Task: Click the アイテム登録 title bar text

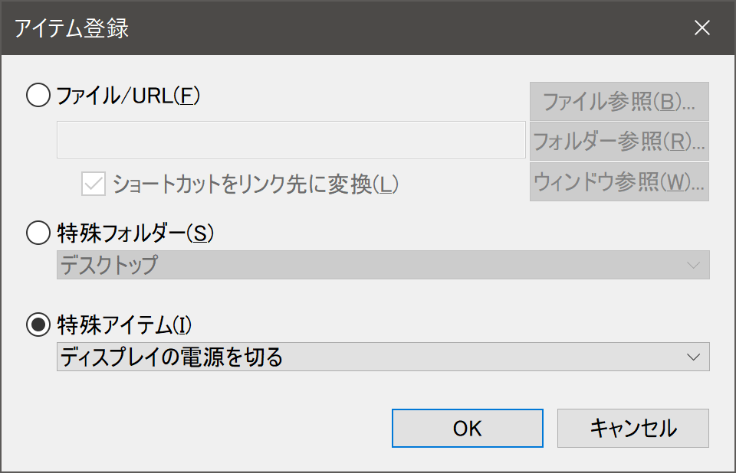Action: (x=71, y=29)
